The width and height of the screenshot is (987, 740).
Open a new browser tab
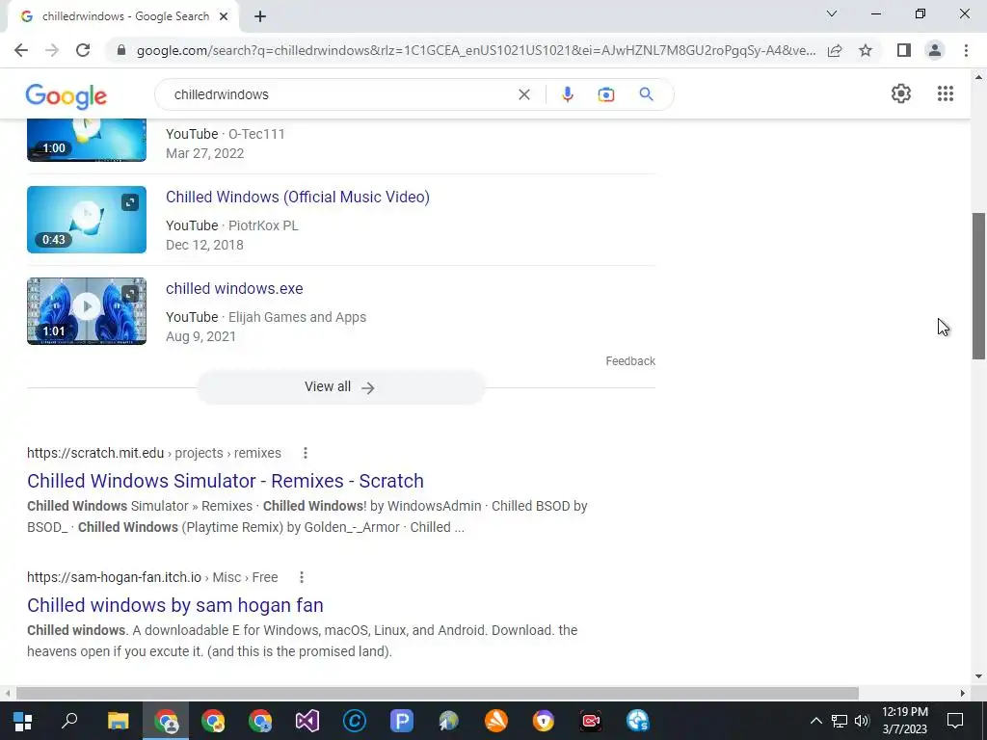click(x=260, y=16)
